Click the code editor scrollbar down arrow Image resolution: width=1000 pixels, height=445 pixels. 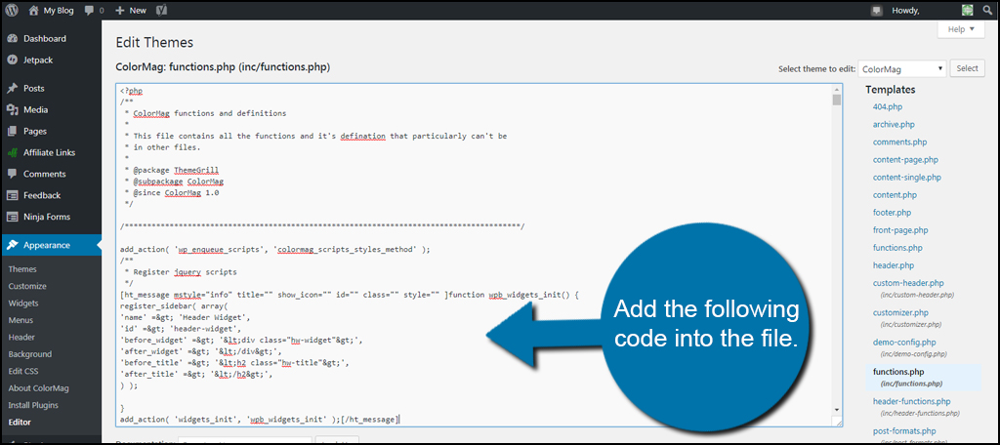point(836,409)
